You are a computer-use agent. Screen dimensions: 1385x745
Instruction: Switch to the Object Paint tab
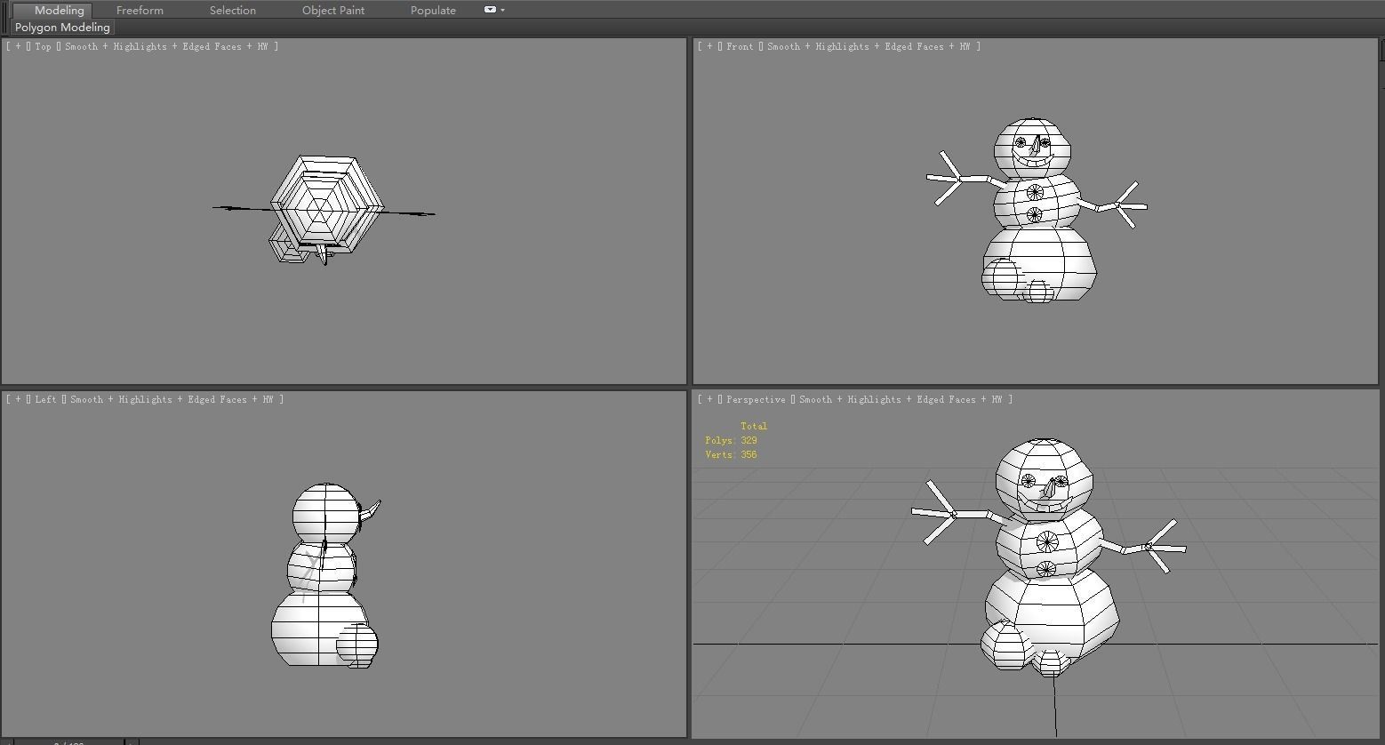point(333,10)
